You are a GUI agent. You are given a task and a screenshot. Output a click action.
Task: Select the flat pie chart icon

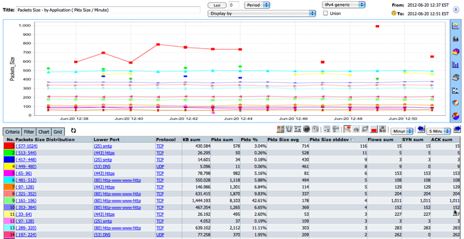tap(456, 116)
